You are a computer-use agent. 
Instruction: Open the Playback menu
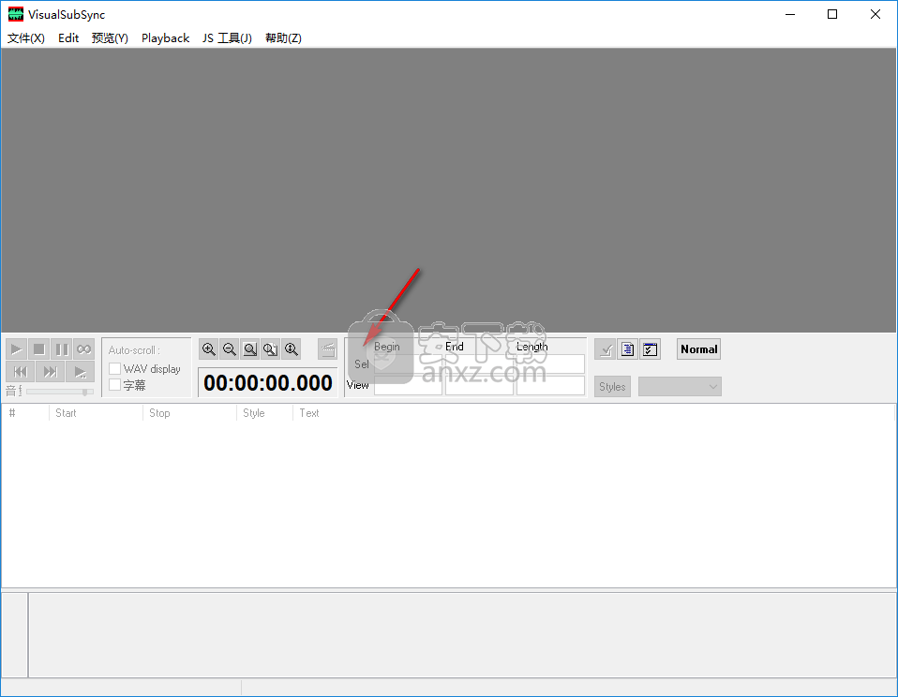pos(166,37)
